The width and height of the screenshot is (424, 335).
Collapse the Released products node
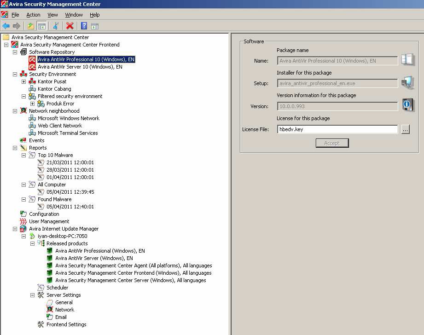[32, 243]
